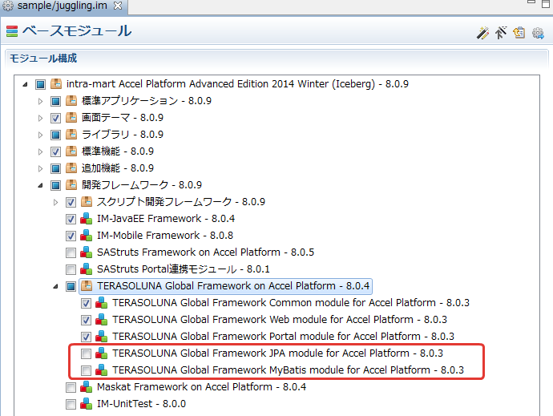The height and width of the screenshot is (416, 553).
Task: Expand the ライブラリ node
Action: pos(40,135)
